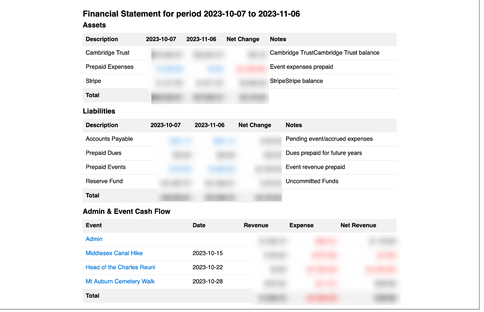Open the Mt Auburn Cemetery Walk link

(120, 282)
